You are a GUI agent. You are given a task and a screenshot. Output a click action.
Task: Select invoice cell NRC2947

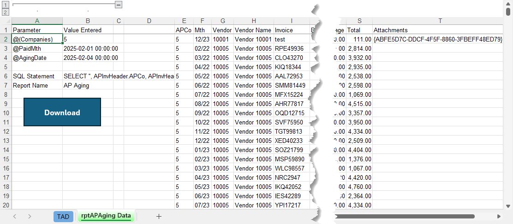point(292,178)
